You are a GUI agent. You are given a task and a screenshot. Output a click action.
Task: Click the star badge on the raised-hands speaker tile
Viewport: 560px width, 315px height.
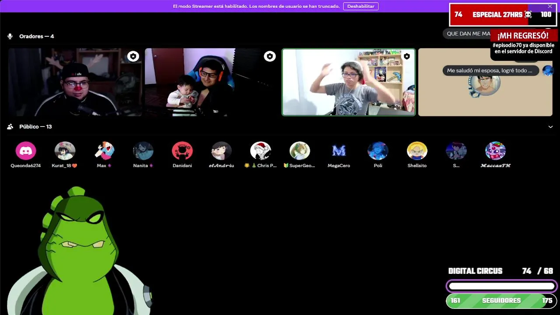click(406, 56)
